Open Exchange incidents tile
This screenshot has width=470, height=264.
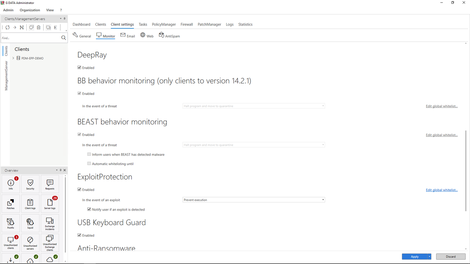click(50, 223)
